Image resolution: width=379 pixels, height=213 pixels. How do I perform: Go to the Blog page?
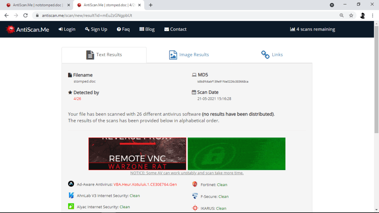(x=147, y=29)
